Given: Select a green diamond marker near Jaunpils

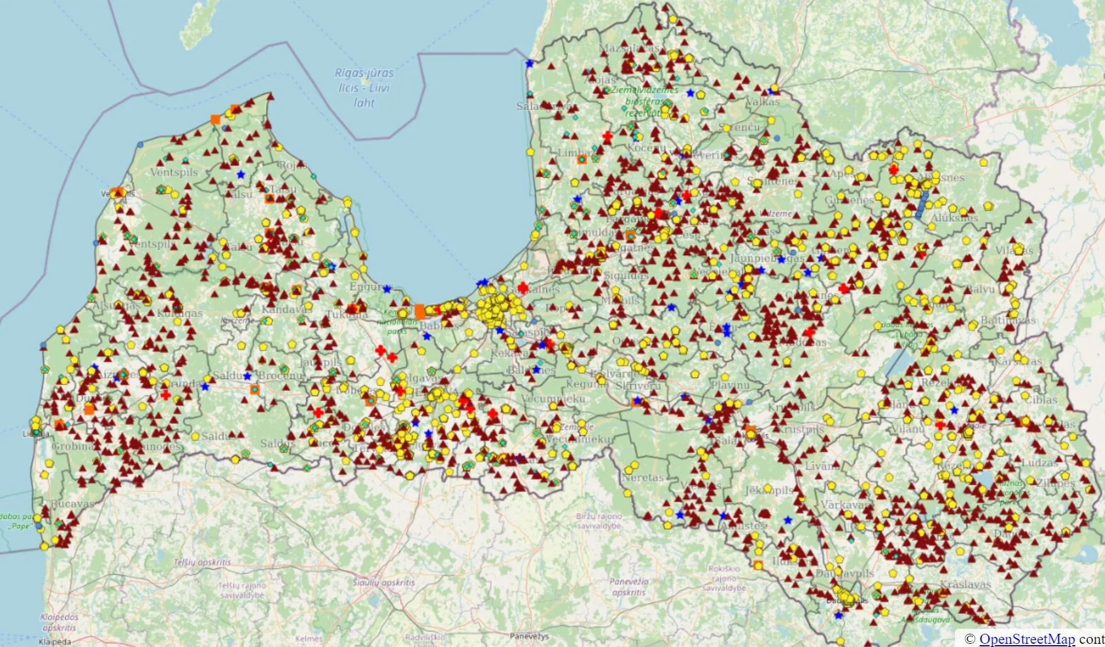Looking at the screenshot, I should [x=333, y=372].
